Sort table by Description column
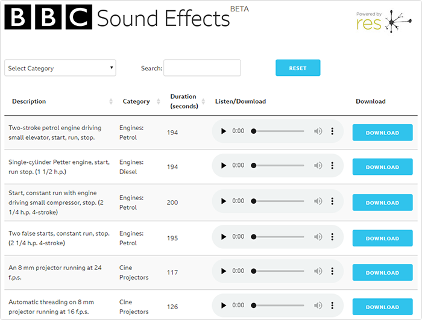 (x=111, y=101)
